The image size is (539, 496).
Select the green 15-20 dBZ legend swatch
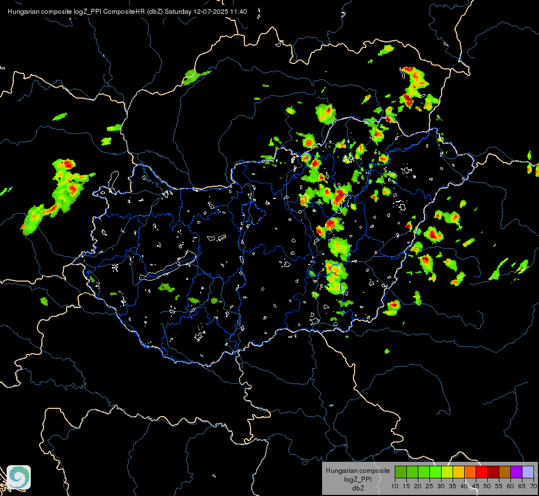[x=412, y=472]
